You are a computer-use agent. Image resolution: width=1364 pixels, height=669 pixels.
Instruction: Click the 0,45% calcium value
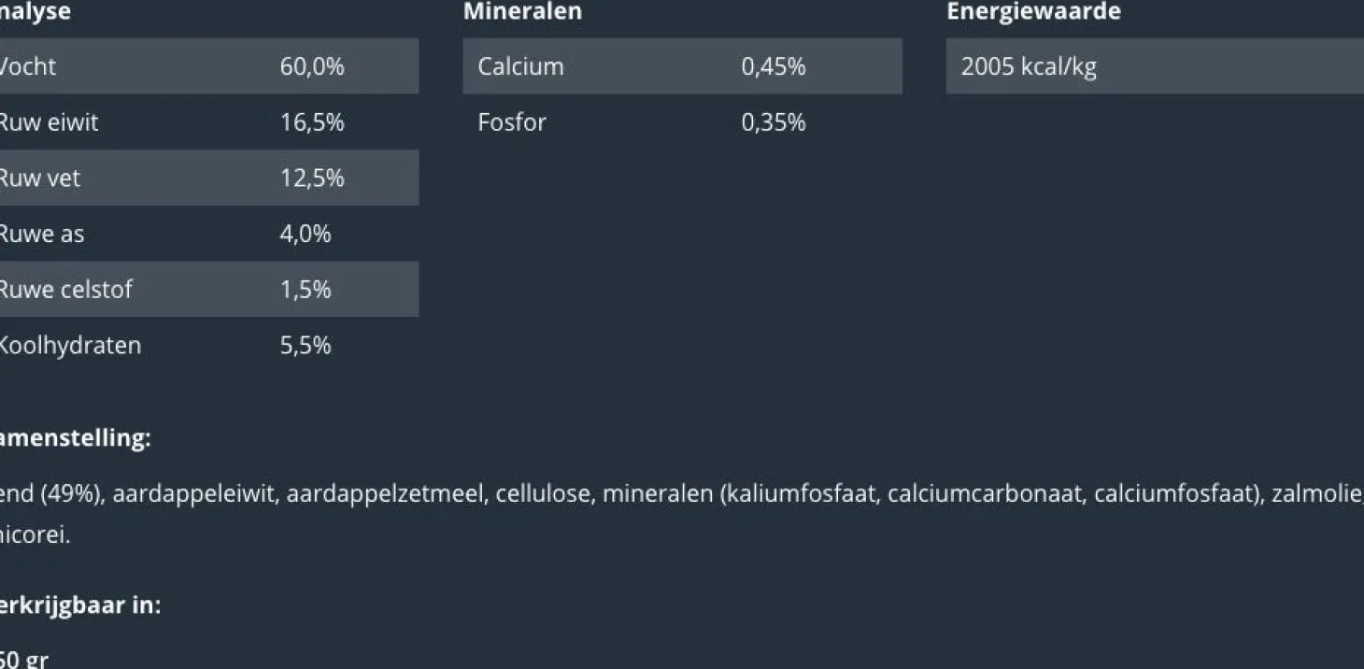(773, 66)
